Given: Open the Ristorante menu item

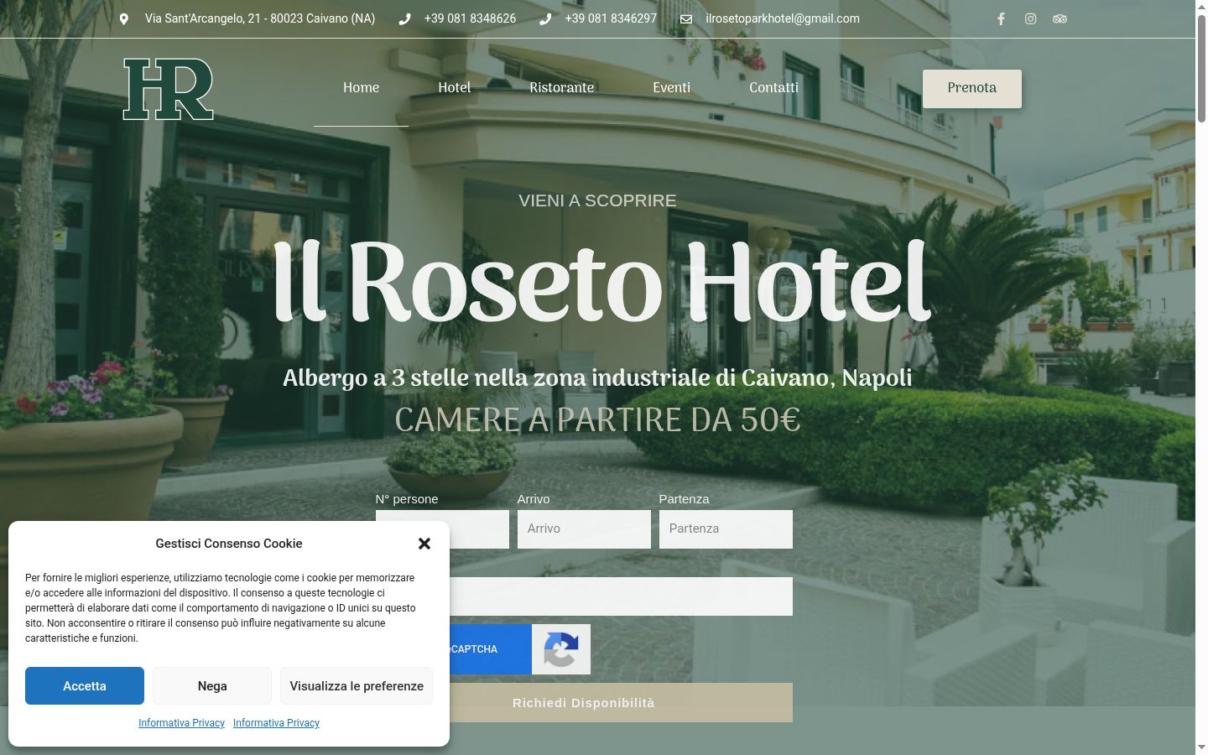Looking at the screenshot, I should tap(561, 88).
